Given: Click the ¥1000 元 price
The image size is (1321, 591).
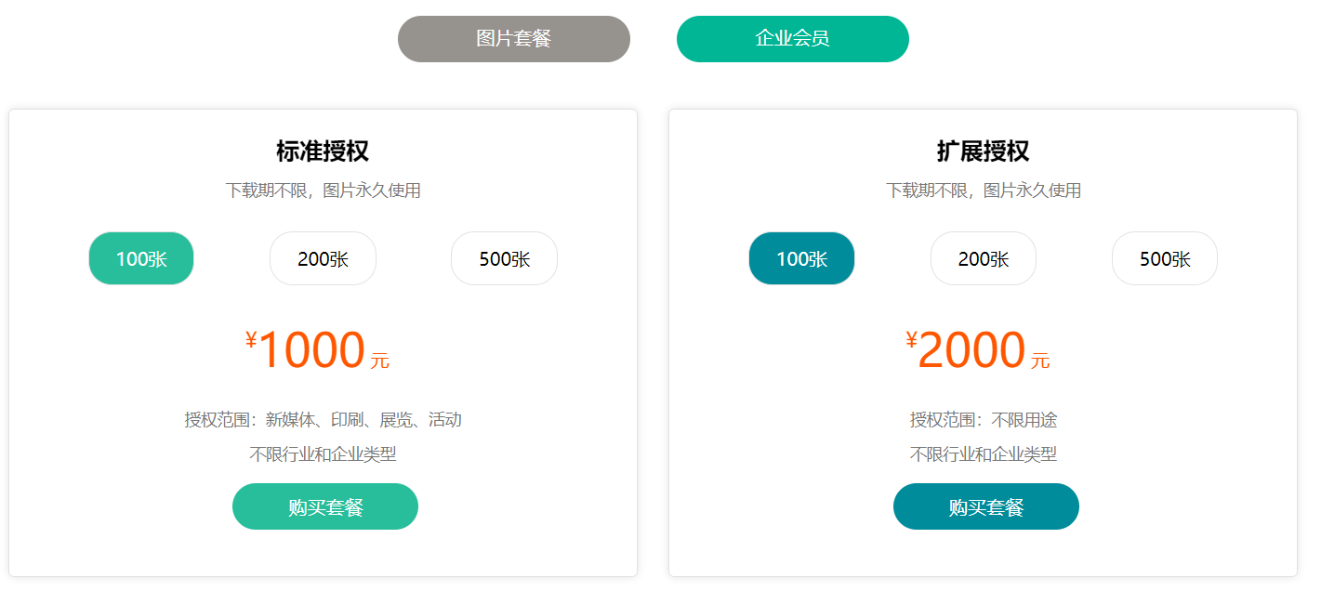Looking at the screenshot, I should [316, 351].
